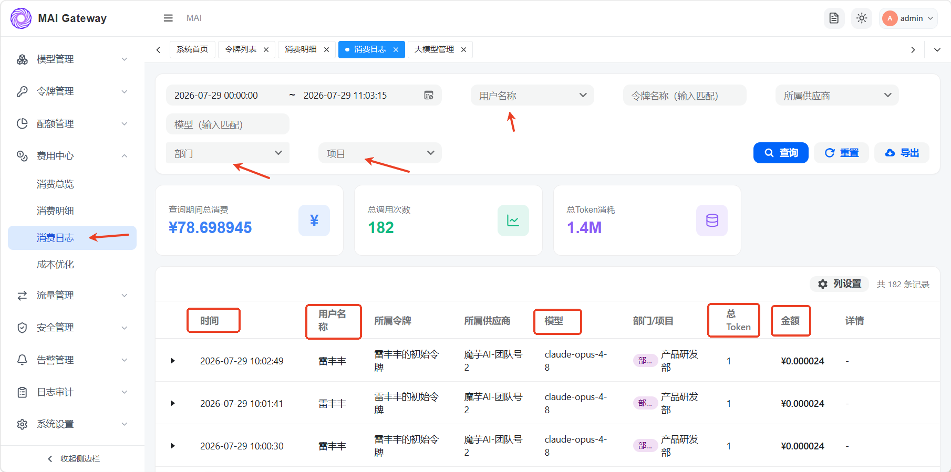Click the 系统设置 gear icon
Viewport: 951px width, 472px height.
click(22, 424)
